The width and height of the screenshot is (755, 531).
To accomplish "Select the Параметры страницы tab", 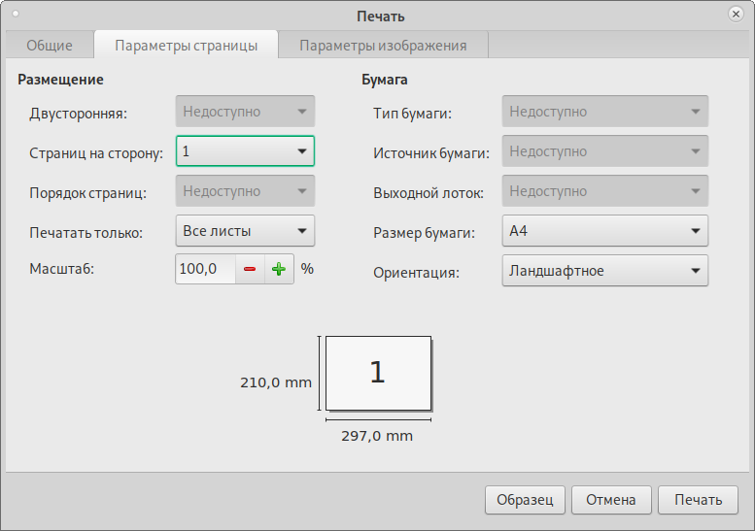I will coord(186,45).
